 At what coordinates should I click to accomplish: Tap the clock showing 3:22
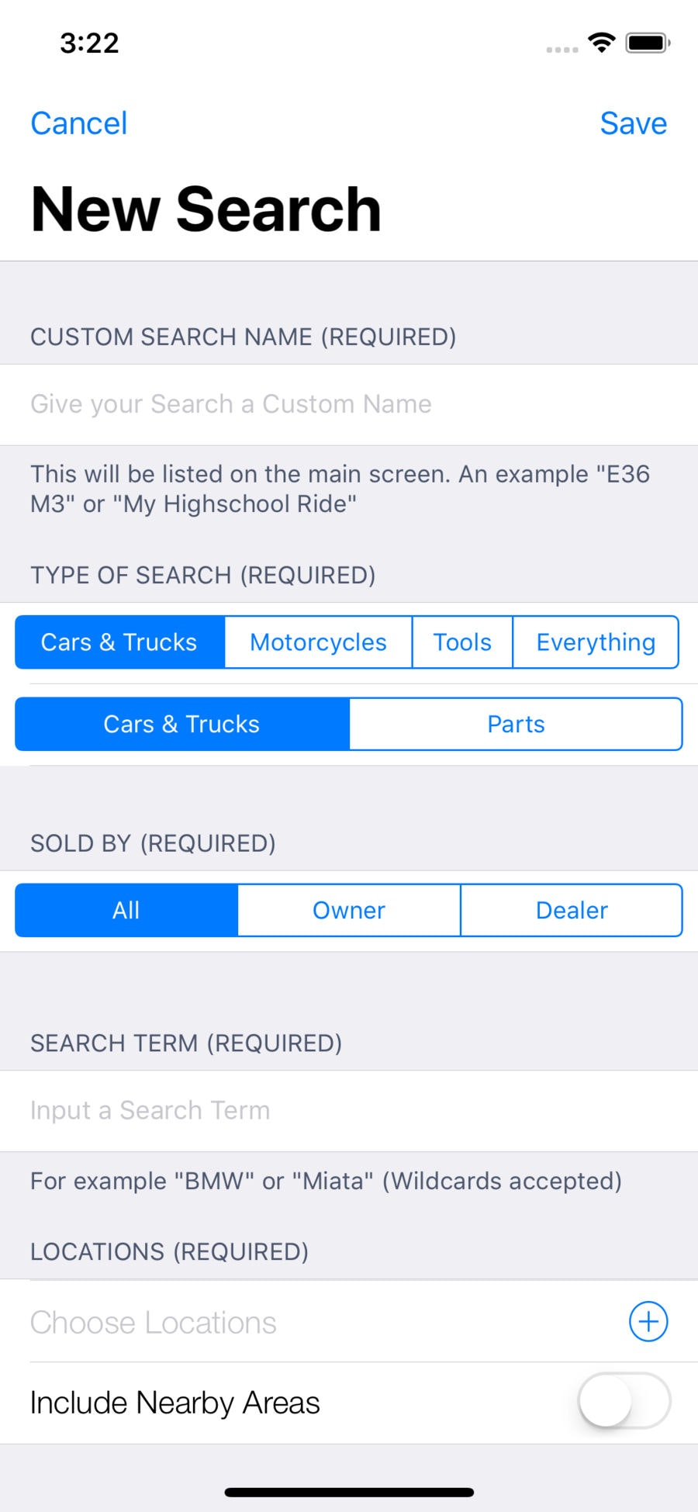89,44
